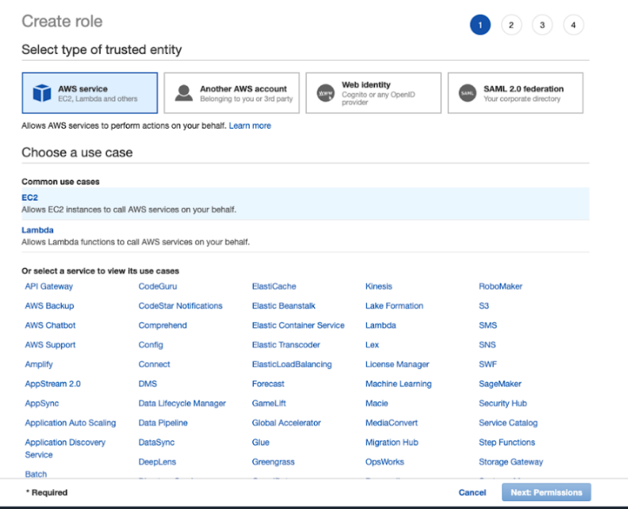Select GameLift service

click(x=269, y=403)
